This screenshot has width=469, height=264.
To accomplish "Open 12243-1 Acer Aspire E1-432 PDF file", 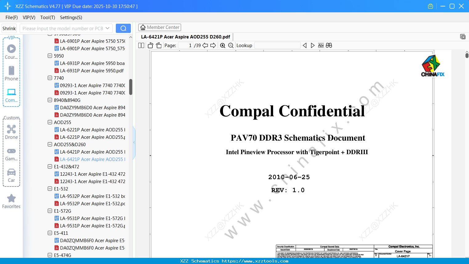I will [90, 182].
